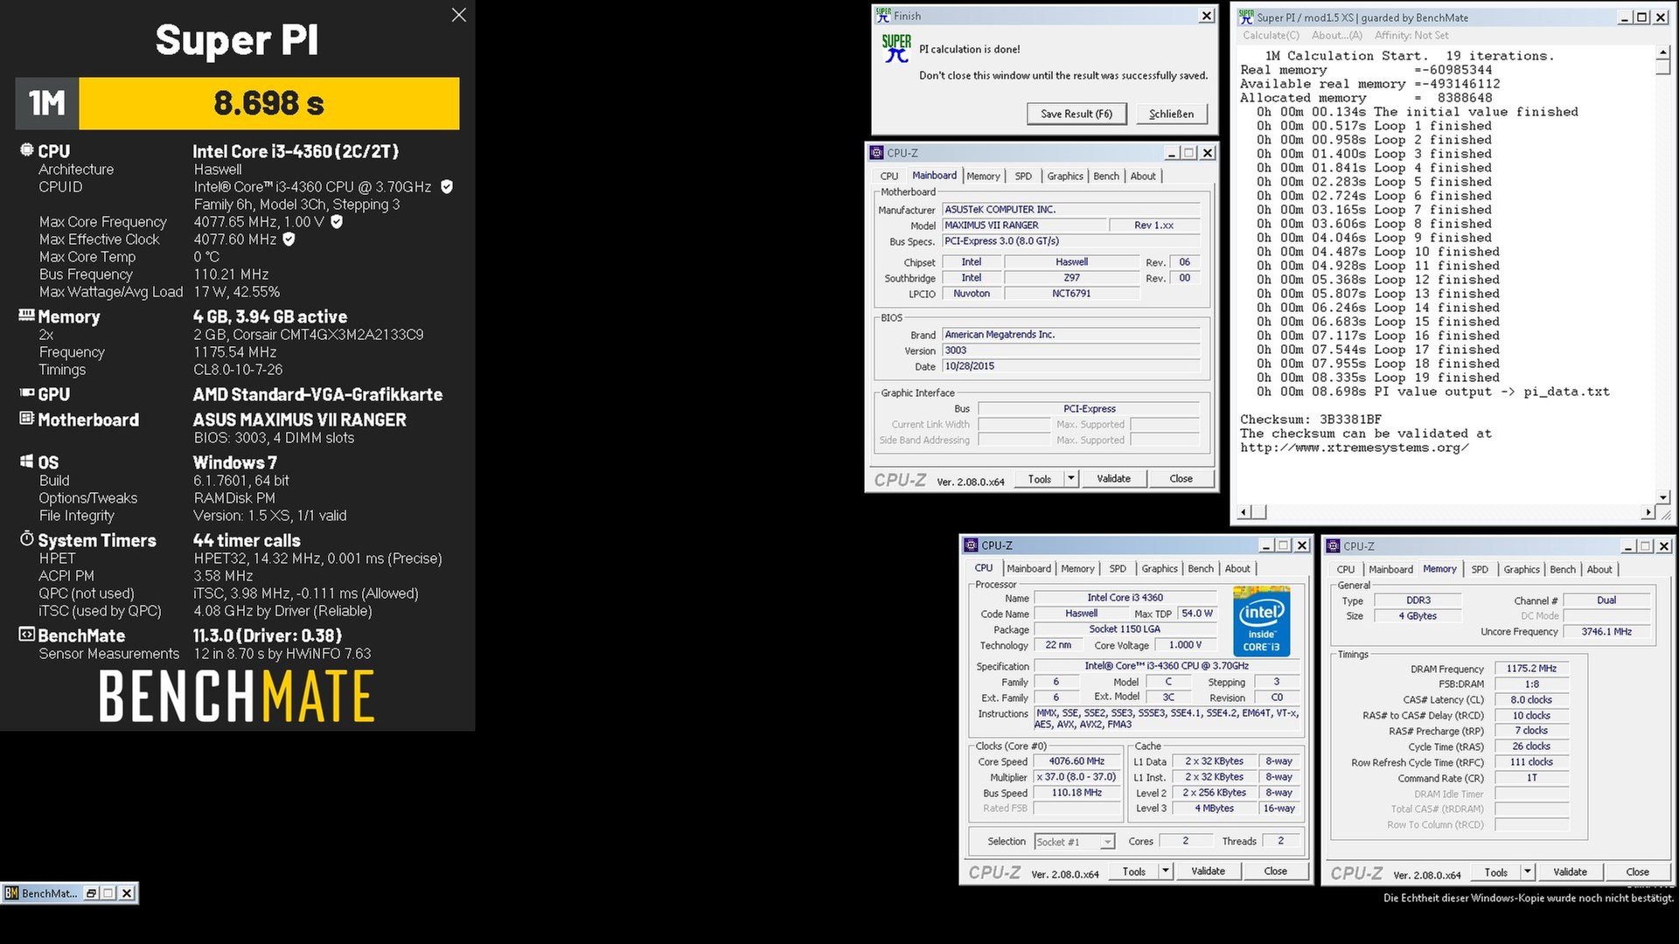Click the Windows OS logo icon
This screenshot has width=1679, height=944.
pos(27,461)
